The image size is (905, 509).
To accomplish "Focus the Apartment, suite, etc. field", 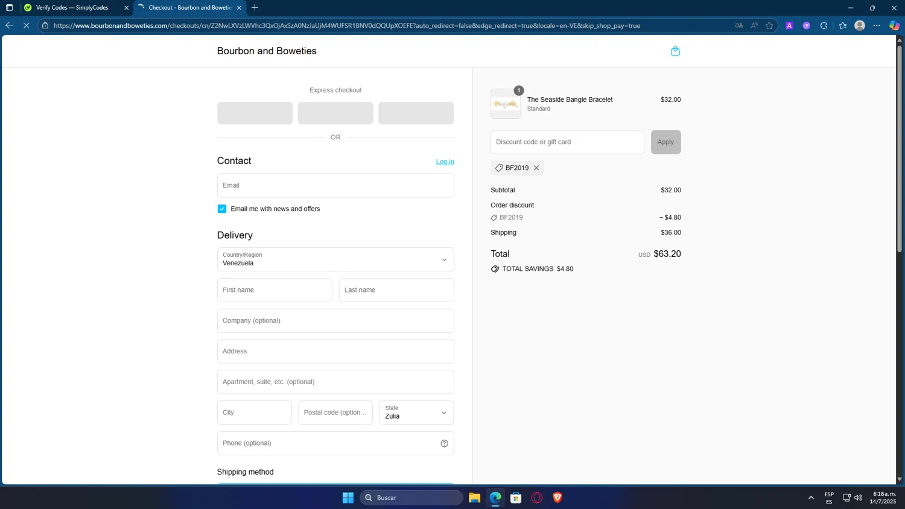I will [335, 382].
